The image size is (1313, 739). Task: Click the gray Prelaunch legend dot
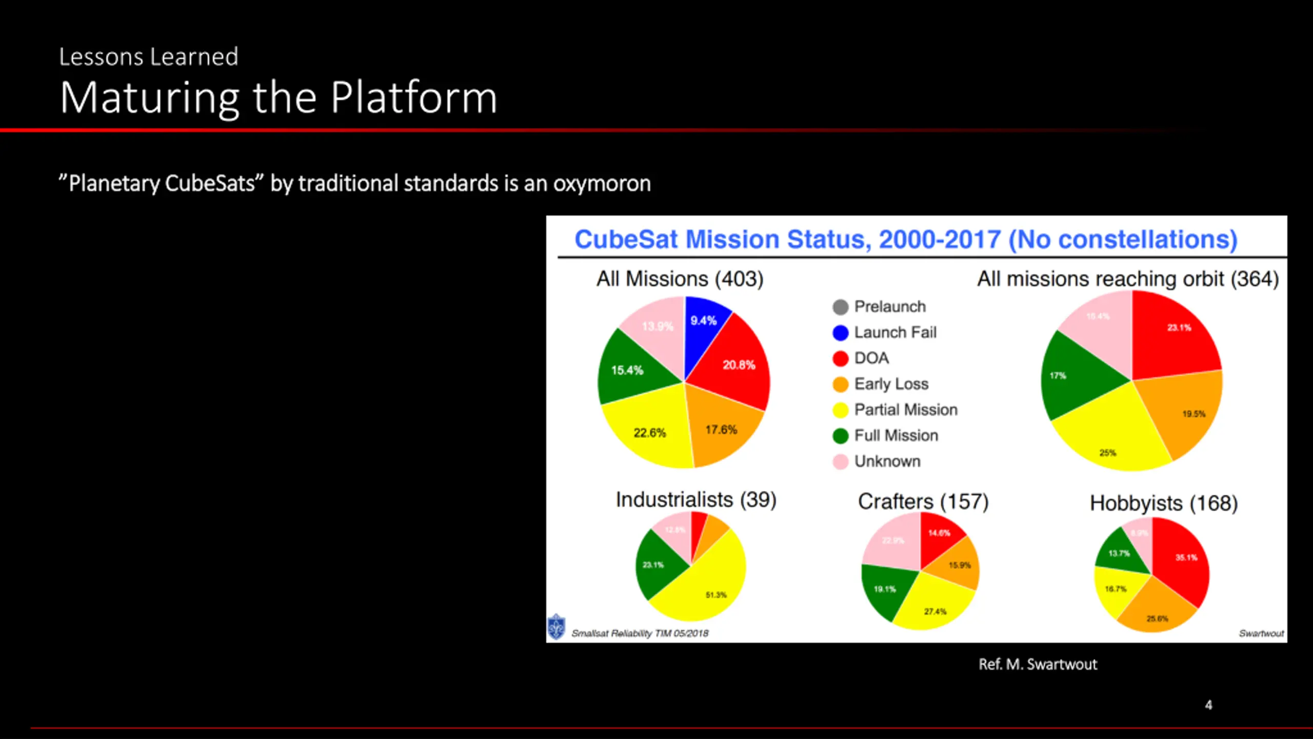pyautogui.click(x=840, y=307)
